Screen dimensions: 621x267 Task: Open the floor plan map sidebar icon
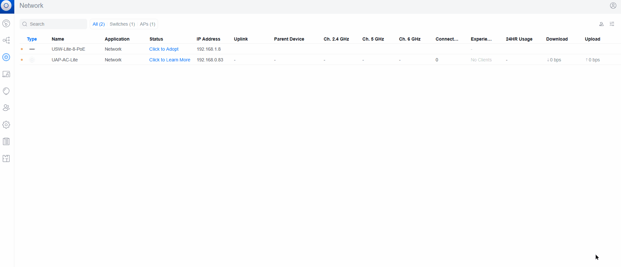pos(6,159)
